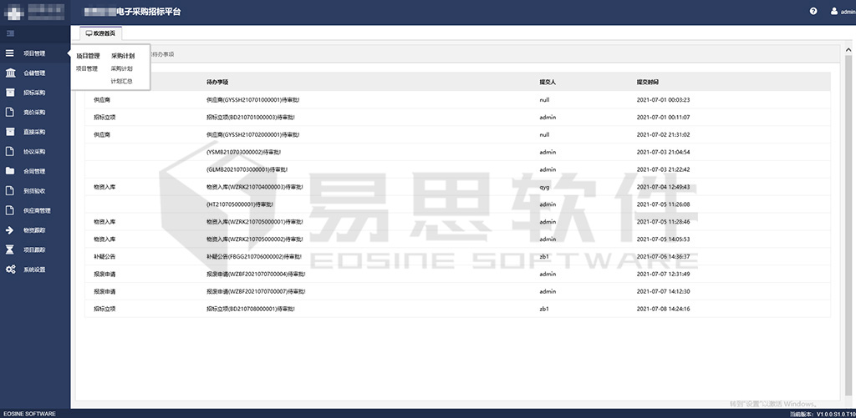Screen dimensions: 856x418
Task: Expand the 直接采购 sidebar menu
Action: coord(34,132)
